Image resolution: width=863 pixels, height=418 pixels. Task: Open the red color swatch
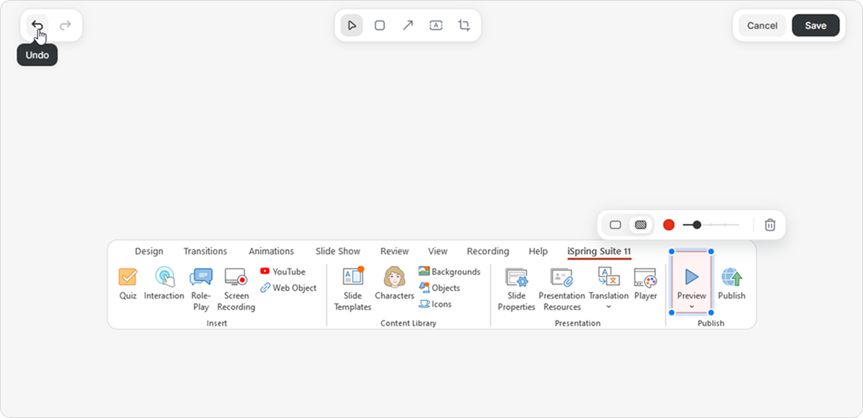click(669, 225)
